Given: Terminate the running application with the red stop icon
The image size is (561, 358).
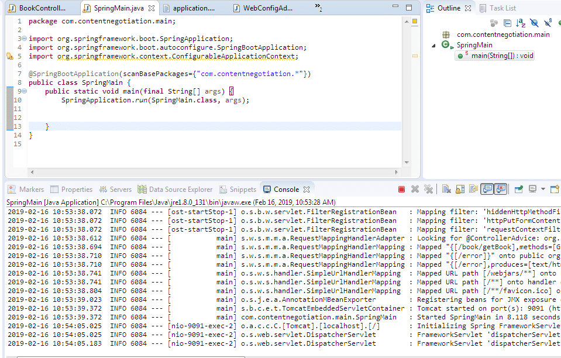Looking at the screenshot, I should (x=401, y=189).
